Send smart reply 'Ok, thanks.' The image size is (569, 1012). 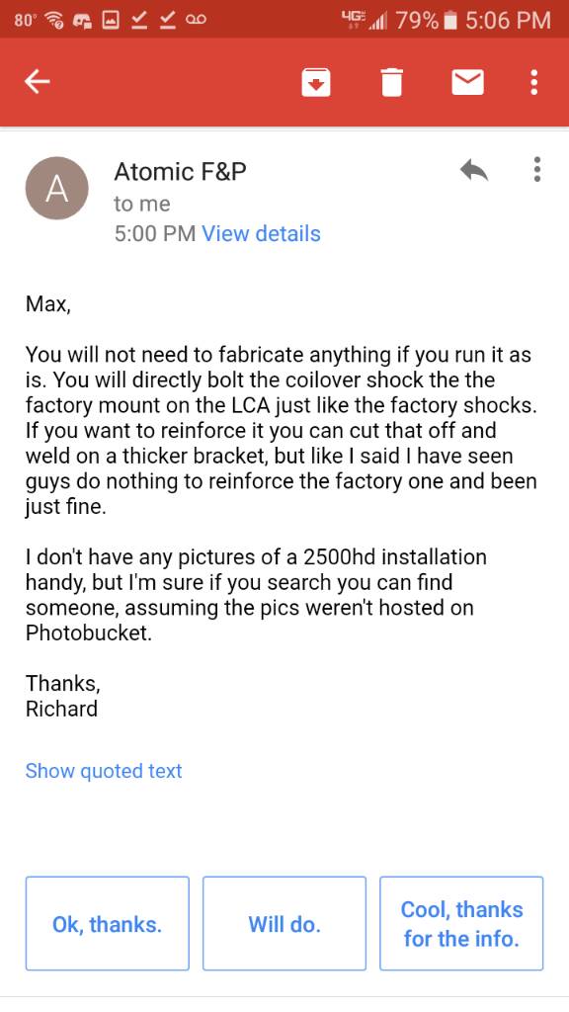tap(107, 924)
